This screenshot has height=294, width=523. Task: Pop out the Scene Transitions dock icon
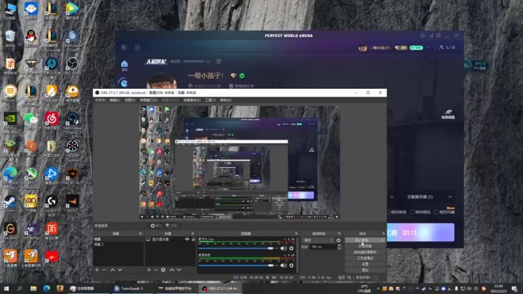tap(339, 233)
